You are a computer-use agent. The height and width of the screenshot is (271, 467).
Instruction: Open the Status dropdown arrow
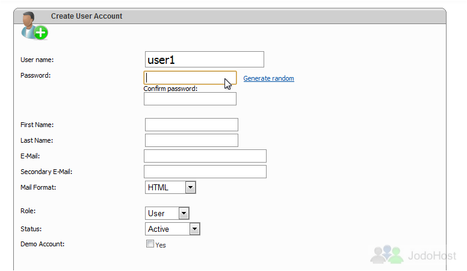[194, 229]
